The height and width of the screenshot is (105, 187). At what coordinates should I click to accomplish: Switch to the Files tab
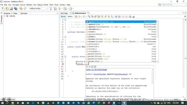pos(15,13)
